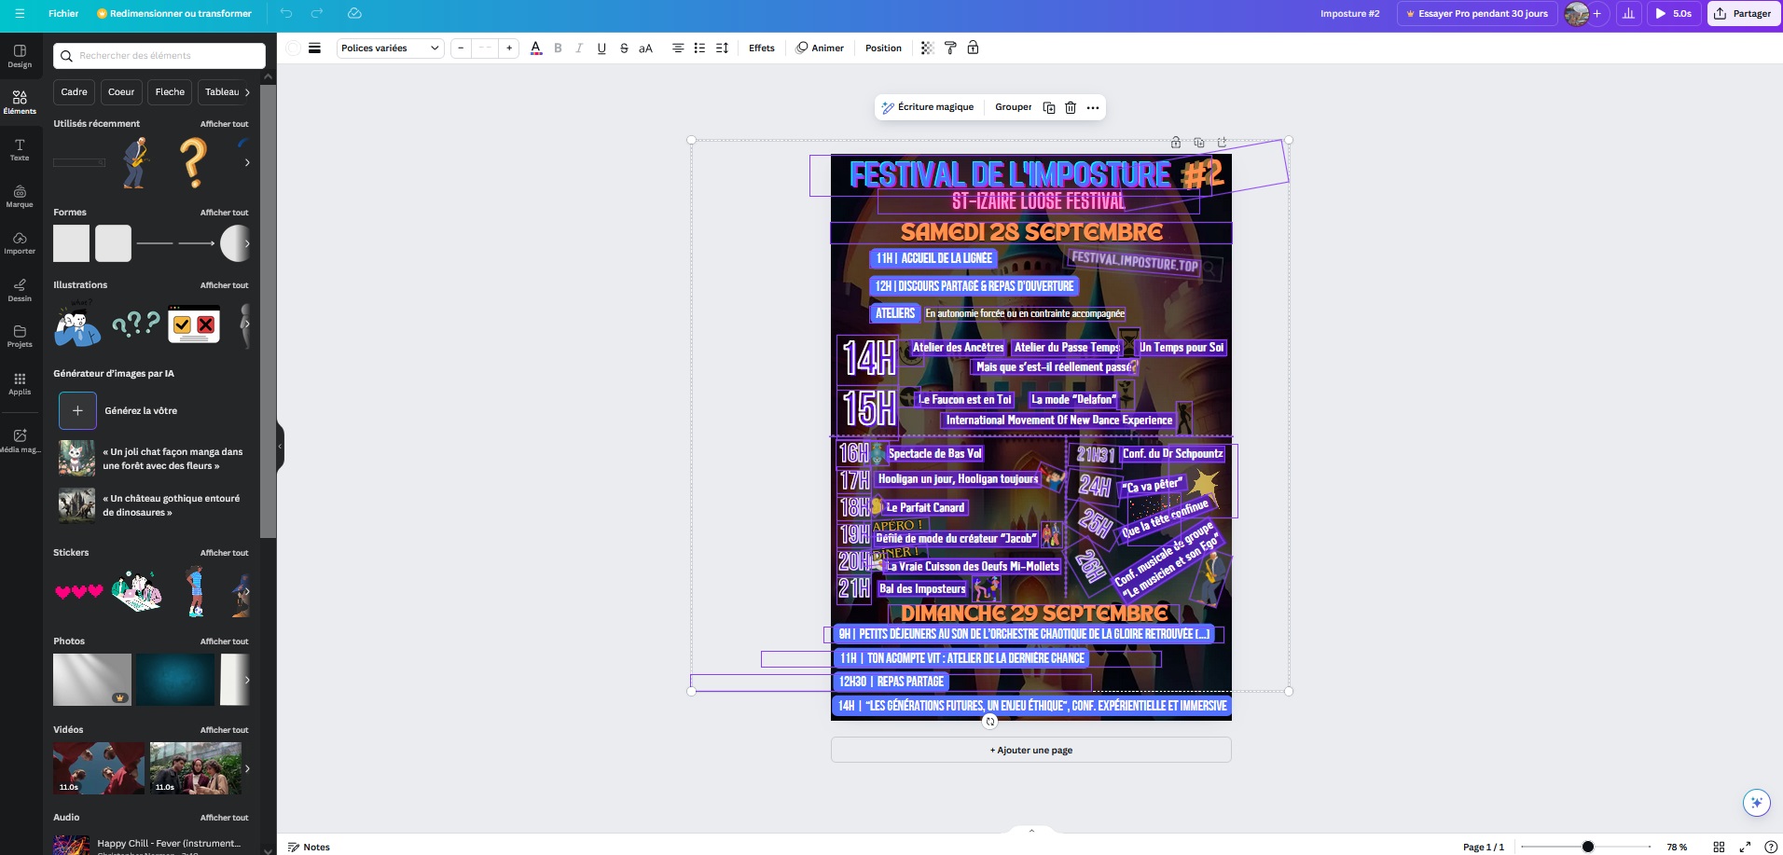Open the Position panel
The image size is (1783, 855).
(x=883, y=48)
